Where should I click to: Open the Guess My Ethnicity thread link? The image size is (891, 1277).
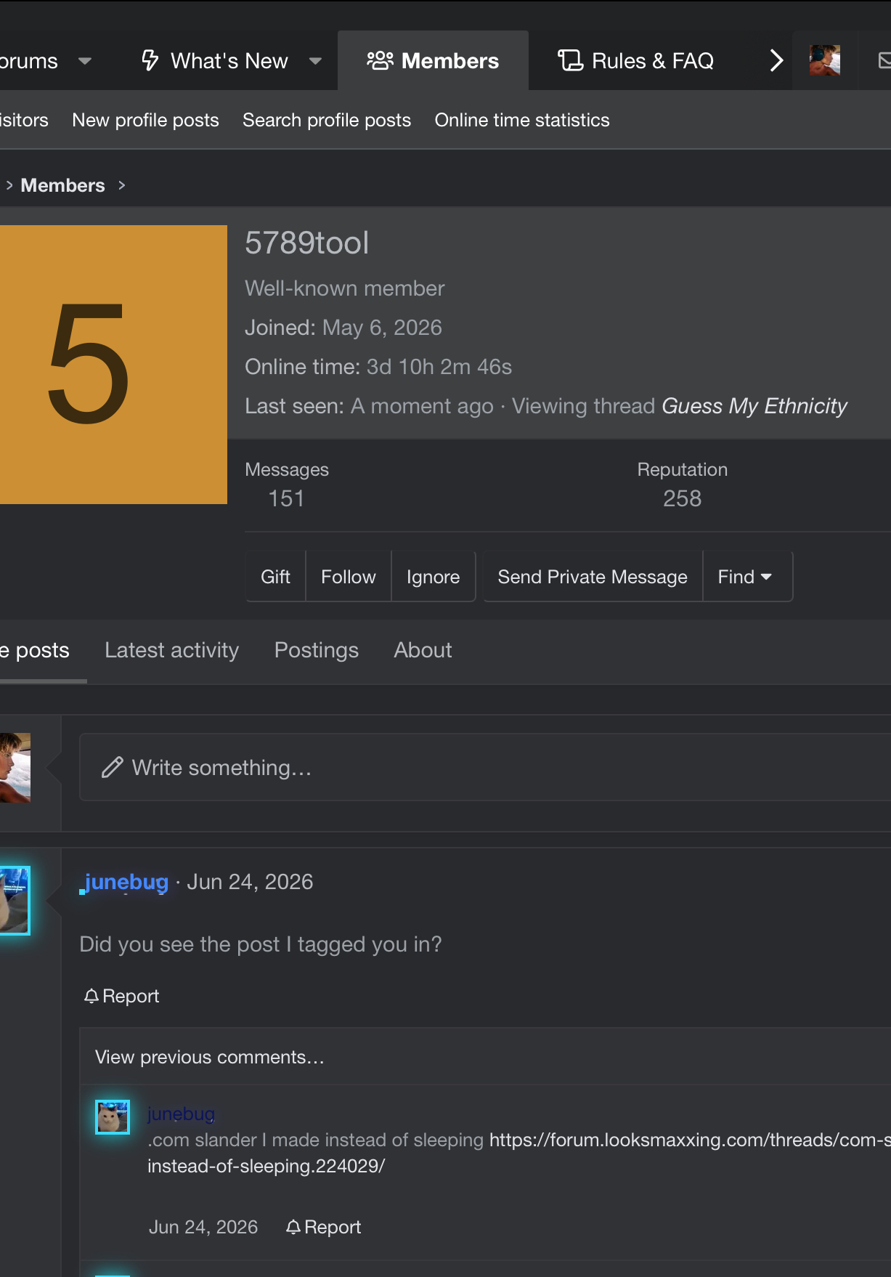point(754,406)
